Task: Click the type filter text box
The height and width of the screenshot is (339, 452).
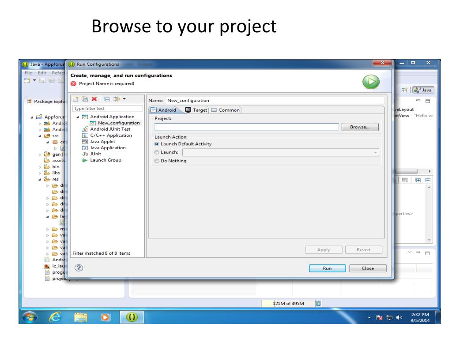Action: click(107, 109)
